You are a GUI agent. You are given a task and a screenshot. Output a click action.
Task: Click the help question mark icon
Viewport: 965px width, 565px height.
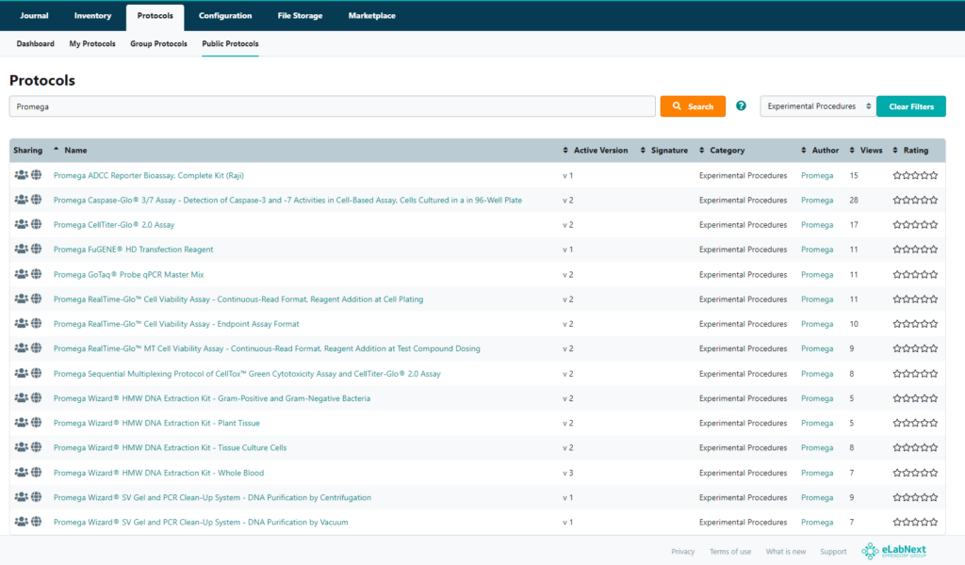741,105
